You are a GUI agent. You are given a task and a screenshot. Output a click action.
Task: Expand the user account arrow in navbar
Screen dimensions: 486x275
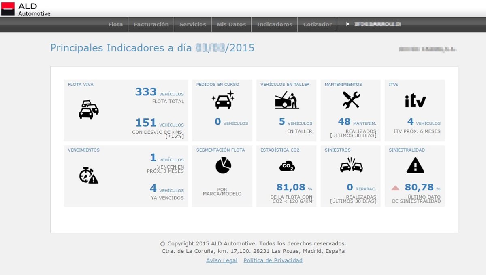coord(347,24)
